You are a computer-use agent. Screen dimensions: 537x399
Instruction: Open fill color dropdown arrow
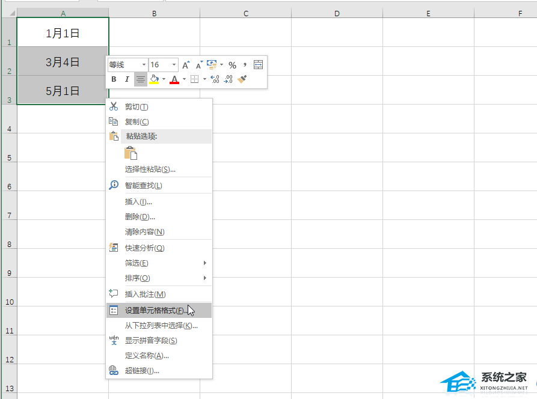pyautogui.click(x=164, y=79)
